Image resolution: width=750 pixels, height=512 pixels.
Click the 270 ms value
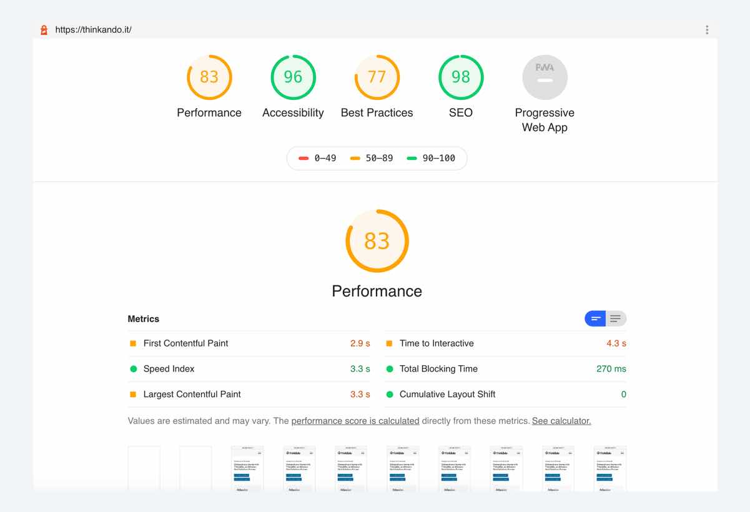pyautogui.click(x=611, y=369)
